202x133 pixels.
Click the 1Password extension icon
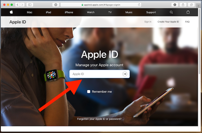point(56,5)
